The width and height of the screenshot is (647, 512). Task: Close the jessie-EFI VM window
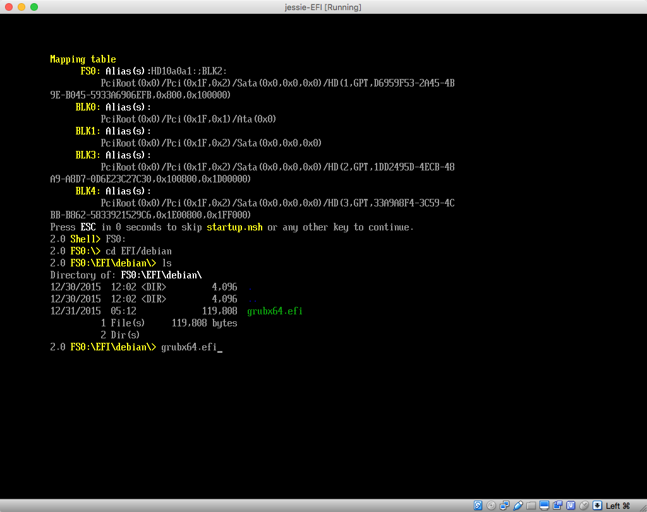(9, 7)
